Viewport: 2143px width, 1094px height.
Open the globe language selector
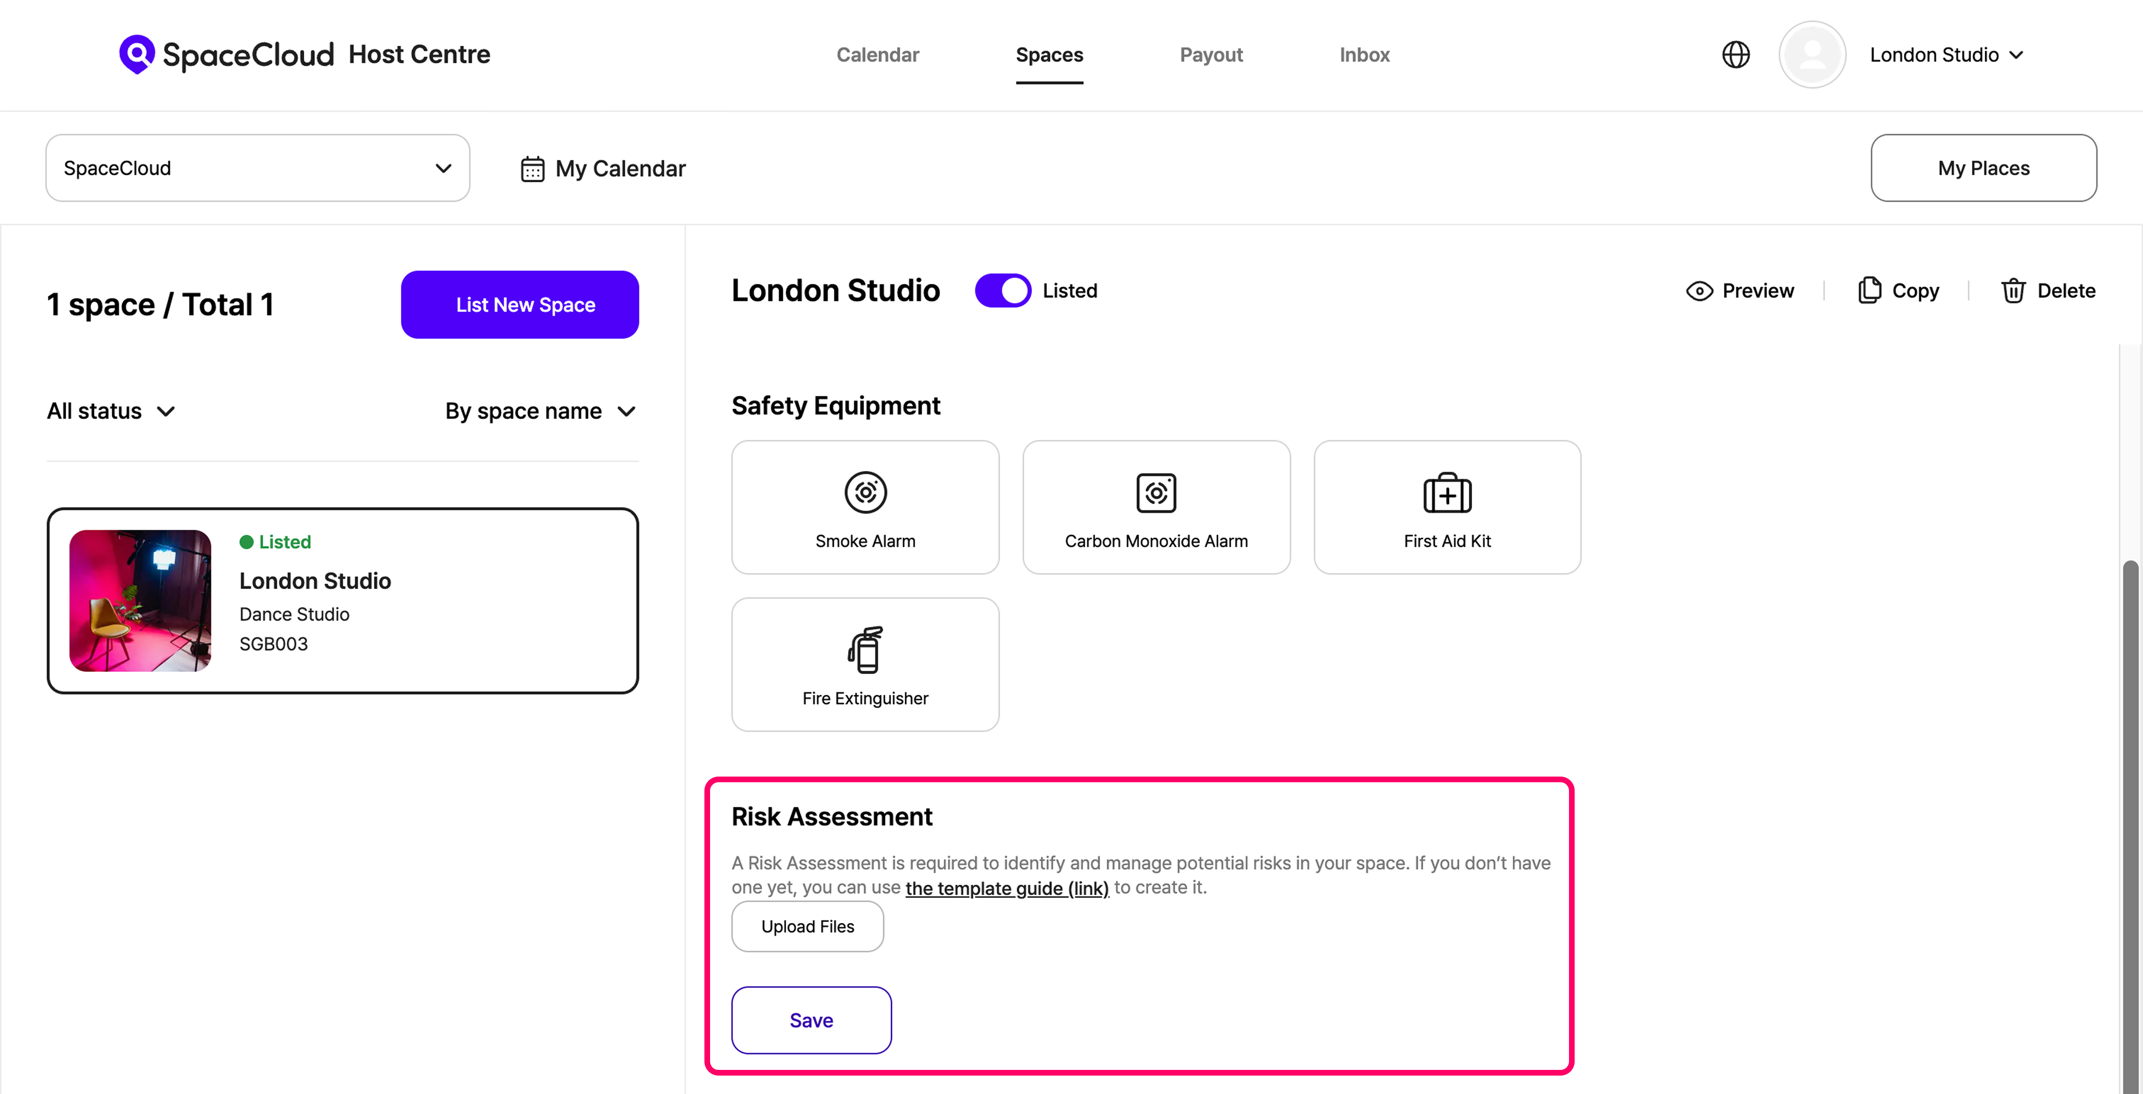1735,55
